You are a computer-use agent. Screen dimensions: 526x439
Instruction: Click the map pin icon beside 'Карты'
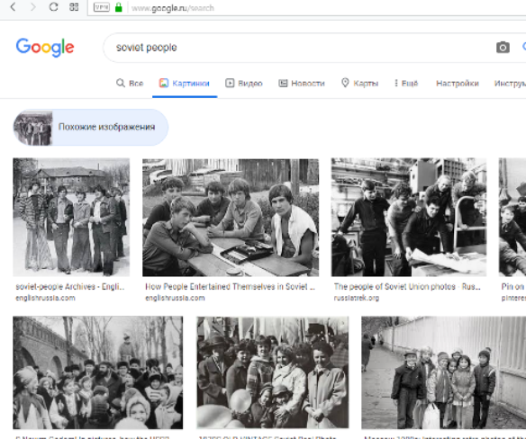(345, 83)
